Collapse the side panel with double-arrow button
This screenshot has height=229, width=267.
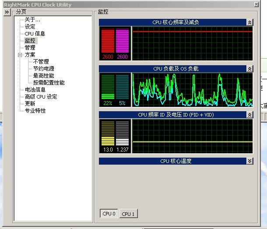click(7, 12)
